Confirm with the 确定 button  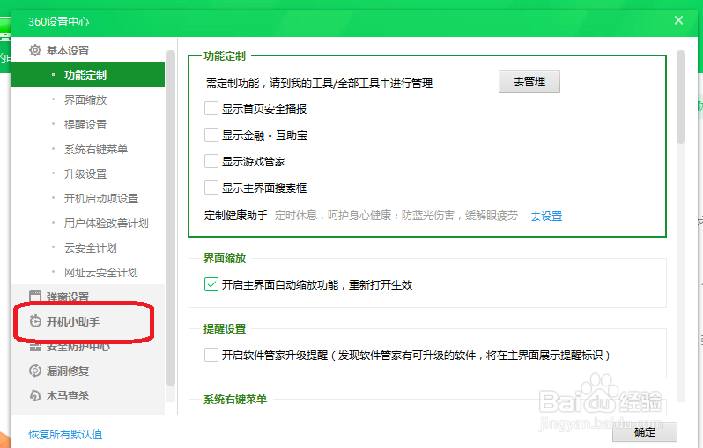645,432
